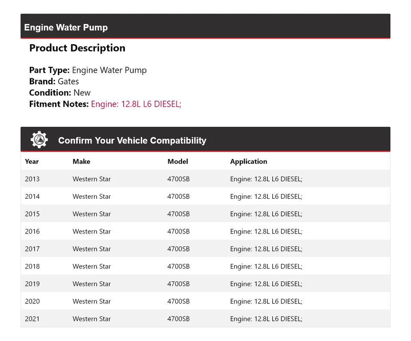Click Western Star in the 2019 row
This screenshot has height=341, width=411.
point(92,284)
